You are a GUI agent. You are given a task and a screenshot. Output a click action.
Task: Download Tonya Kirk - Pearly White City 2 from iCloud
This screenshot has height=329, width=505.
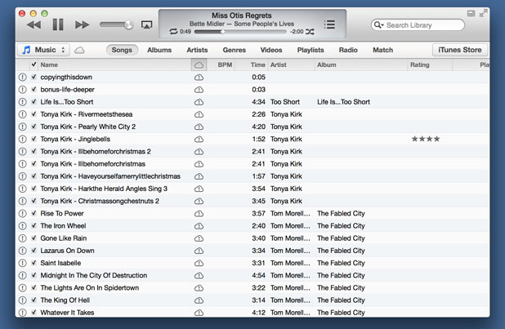click(x=199, y=127)
